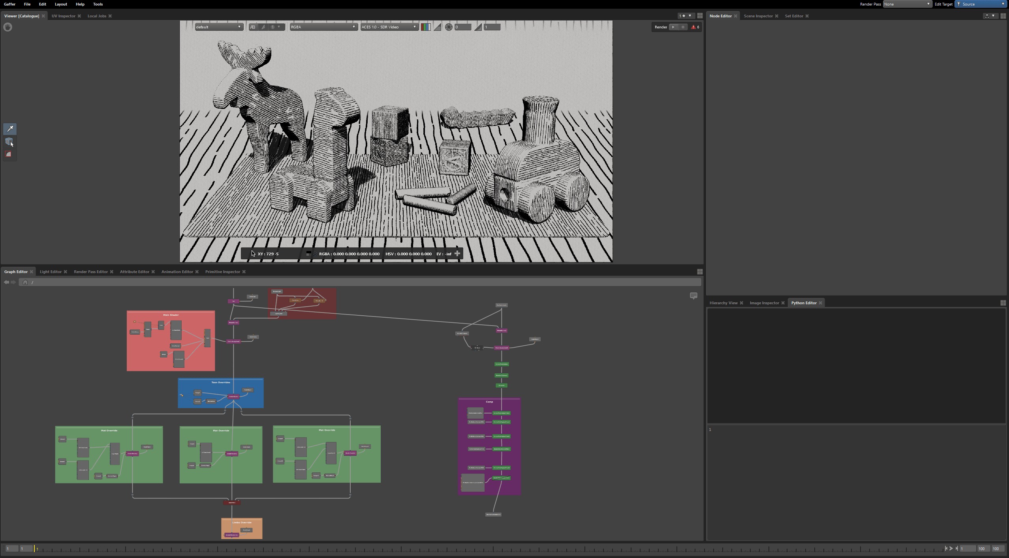Click the gamma value field showing 1
Screen dimensions: 1009x558
492,27
